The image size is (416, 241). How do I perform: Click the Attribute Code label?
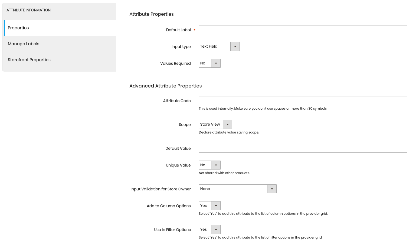click(177, 101)
